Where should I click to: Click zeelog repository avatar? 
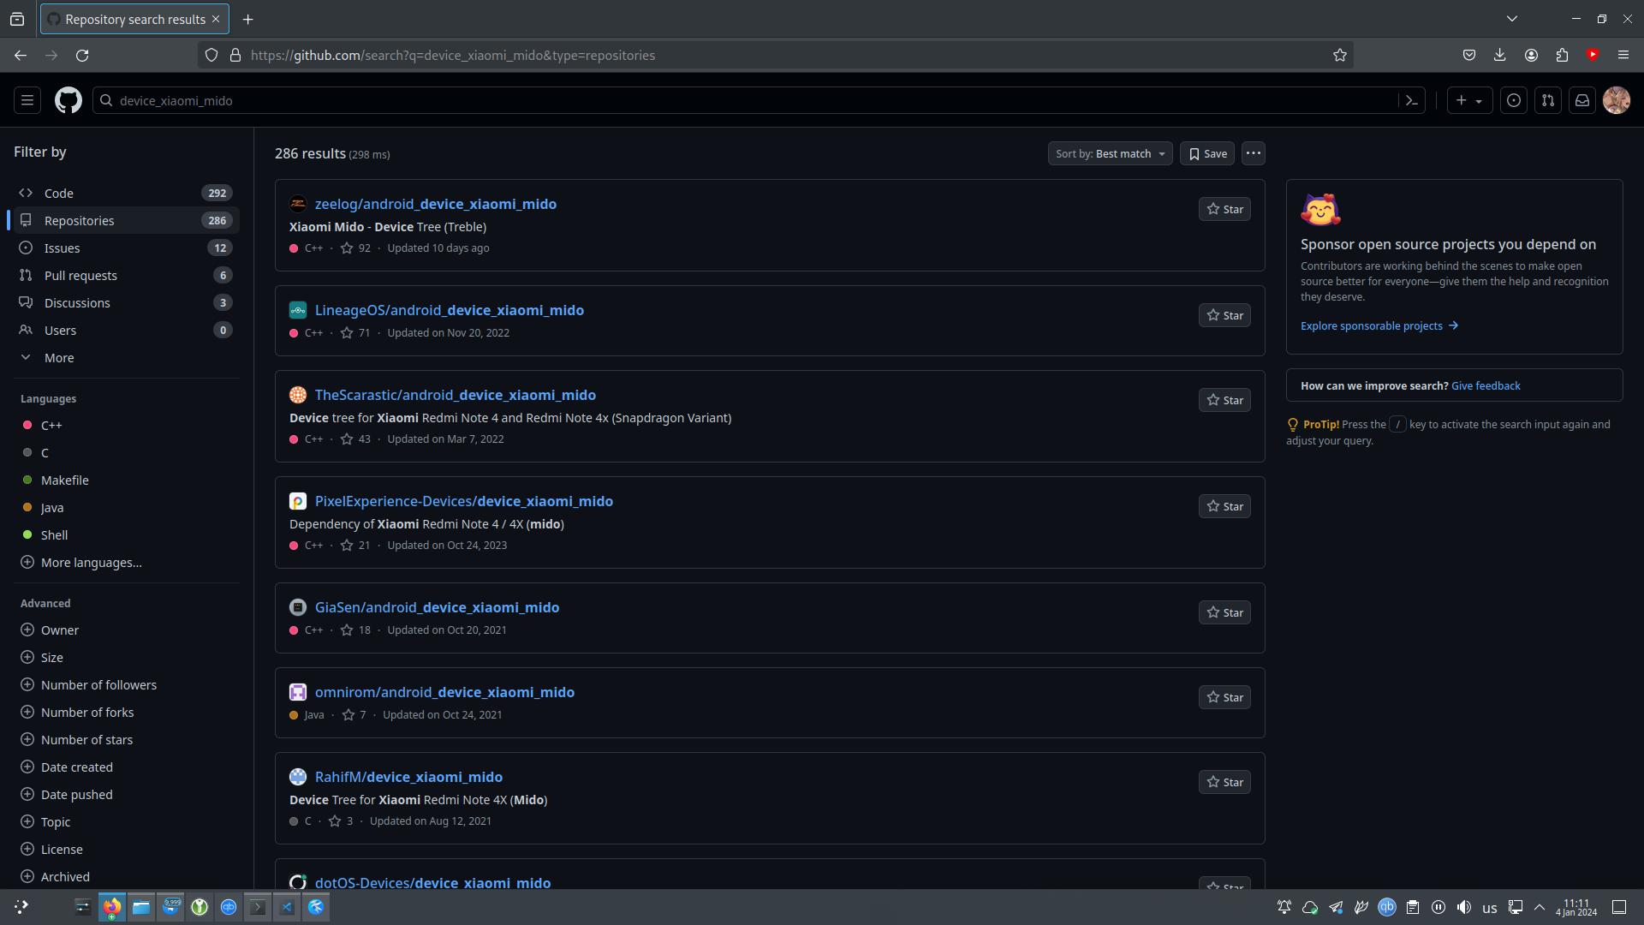pos(298,204)
